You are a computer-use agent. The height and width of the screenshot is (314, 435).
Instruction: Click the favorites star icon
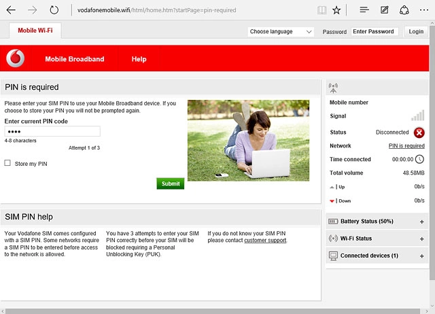(x=337, y=10)
